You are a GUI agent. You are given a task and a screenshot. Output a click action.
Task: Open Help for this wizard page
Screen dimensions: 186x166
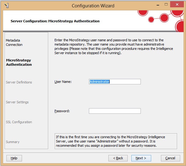[14, 158]
